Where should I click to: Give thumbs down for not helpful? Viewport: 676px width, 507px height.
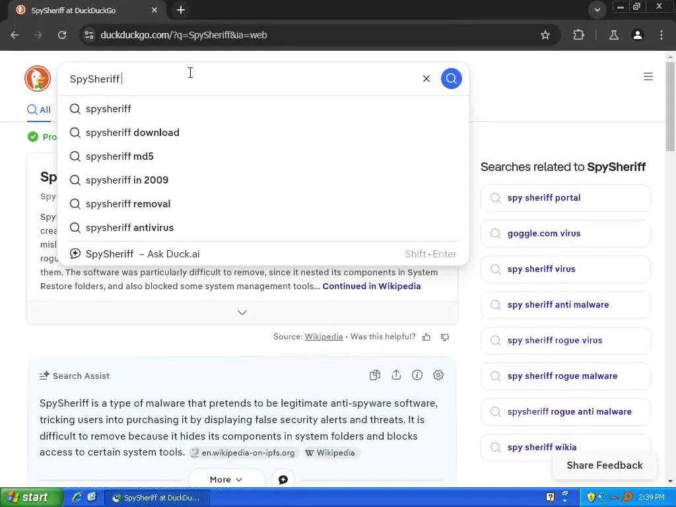click(x=445, y=337)
